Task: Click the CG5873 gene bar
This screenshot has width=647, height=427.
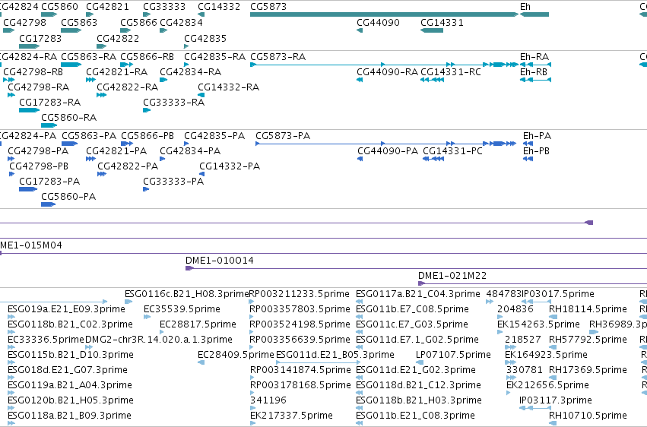Action: (384, 14)
